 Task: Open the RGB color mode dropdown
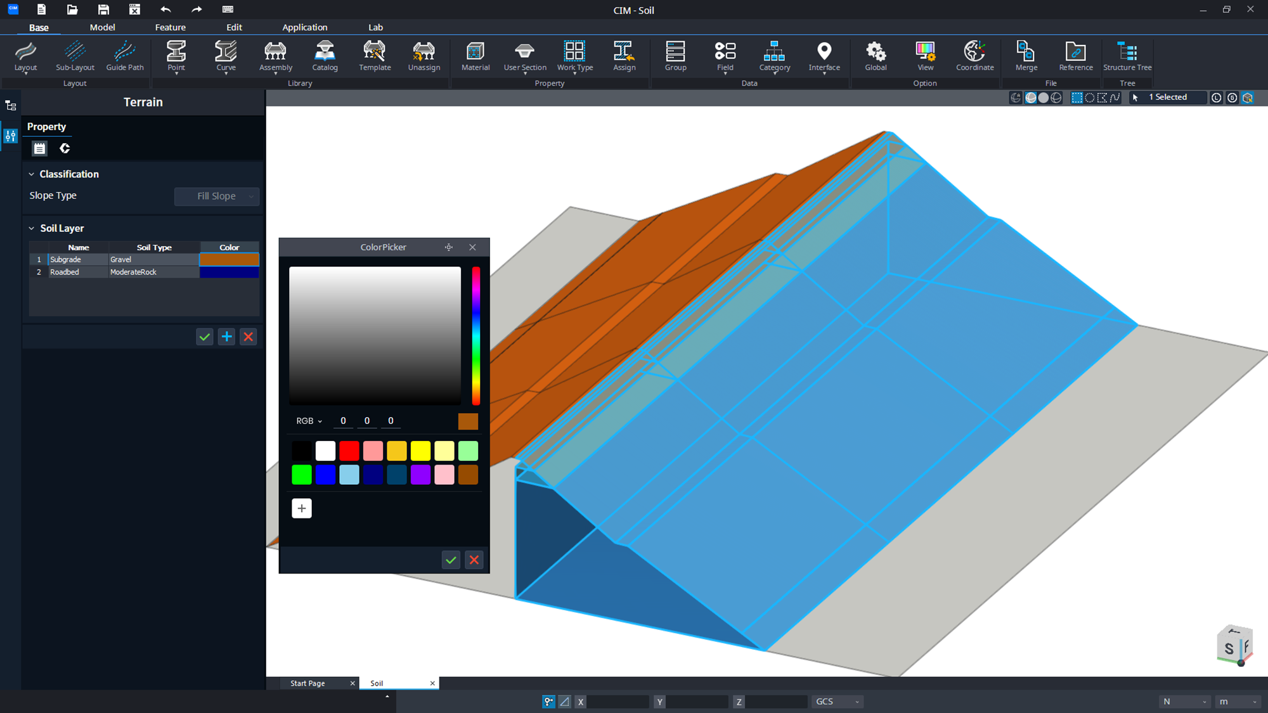(x=309, y=421)
